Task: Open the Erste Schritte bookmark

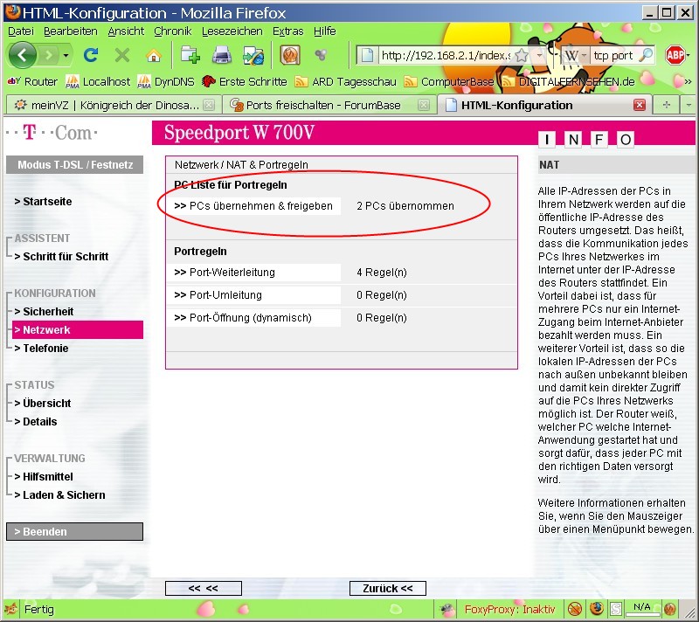Action: (245, 81)
